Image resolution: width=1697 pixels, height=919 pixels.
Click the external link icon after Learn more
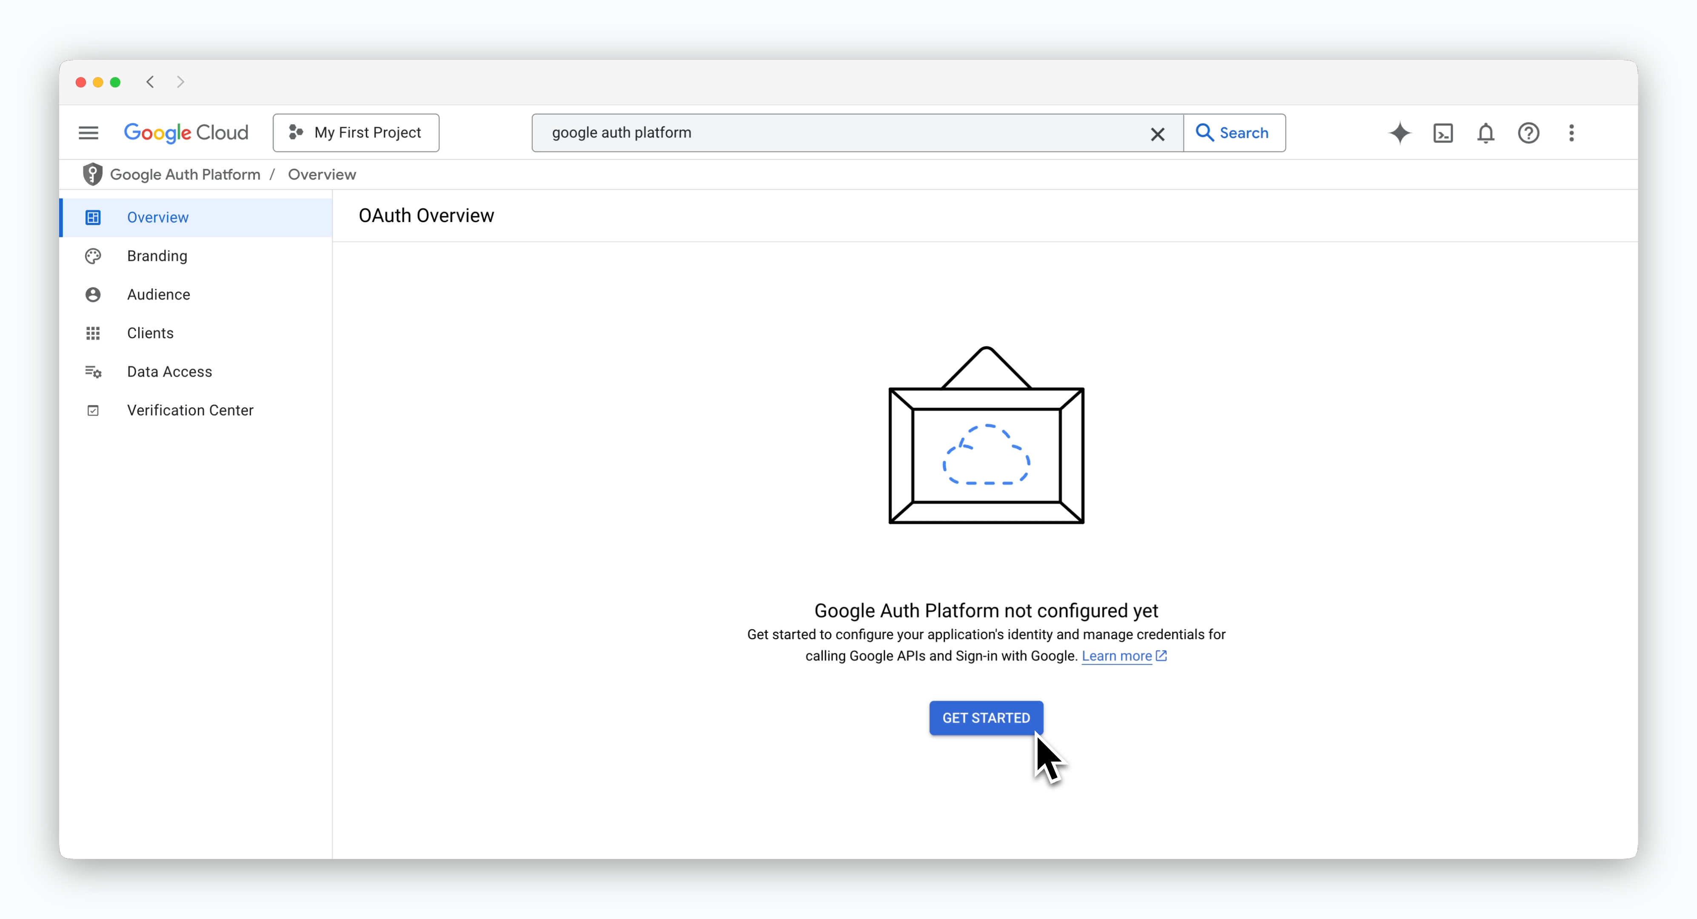pyautogui.click(x=1161, y=656)
